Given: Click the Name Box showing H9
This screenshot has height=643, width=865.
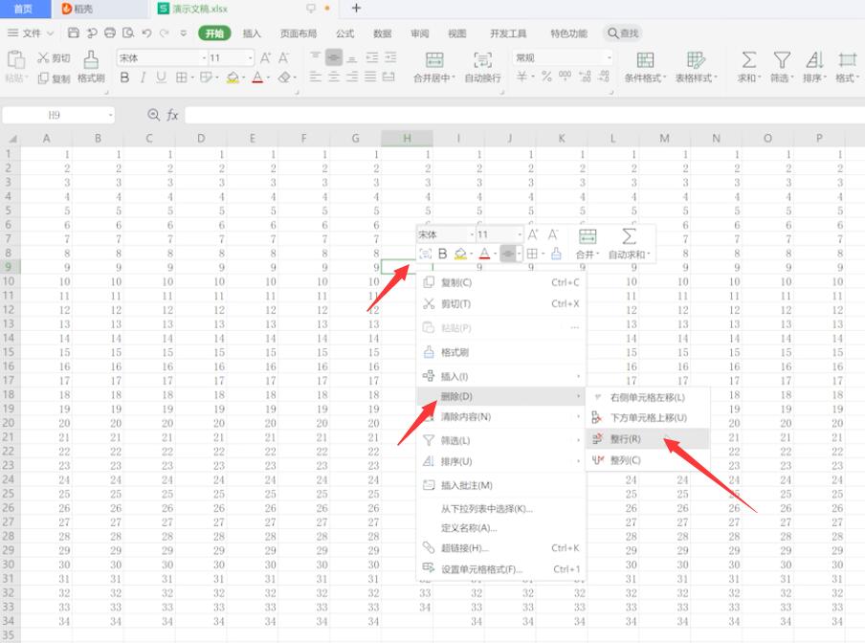Looking at the screenshot, I should pyautogui.click(x=58, y=115).
